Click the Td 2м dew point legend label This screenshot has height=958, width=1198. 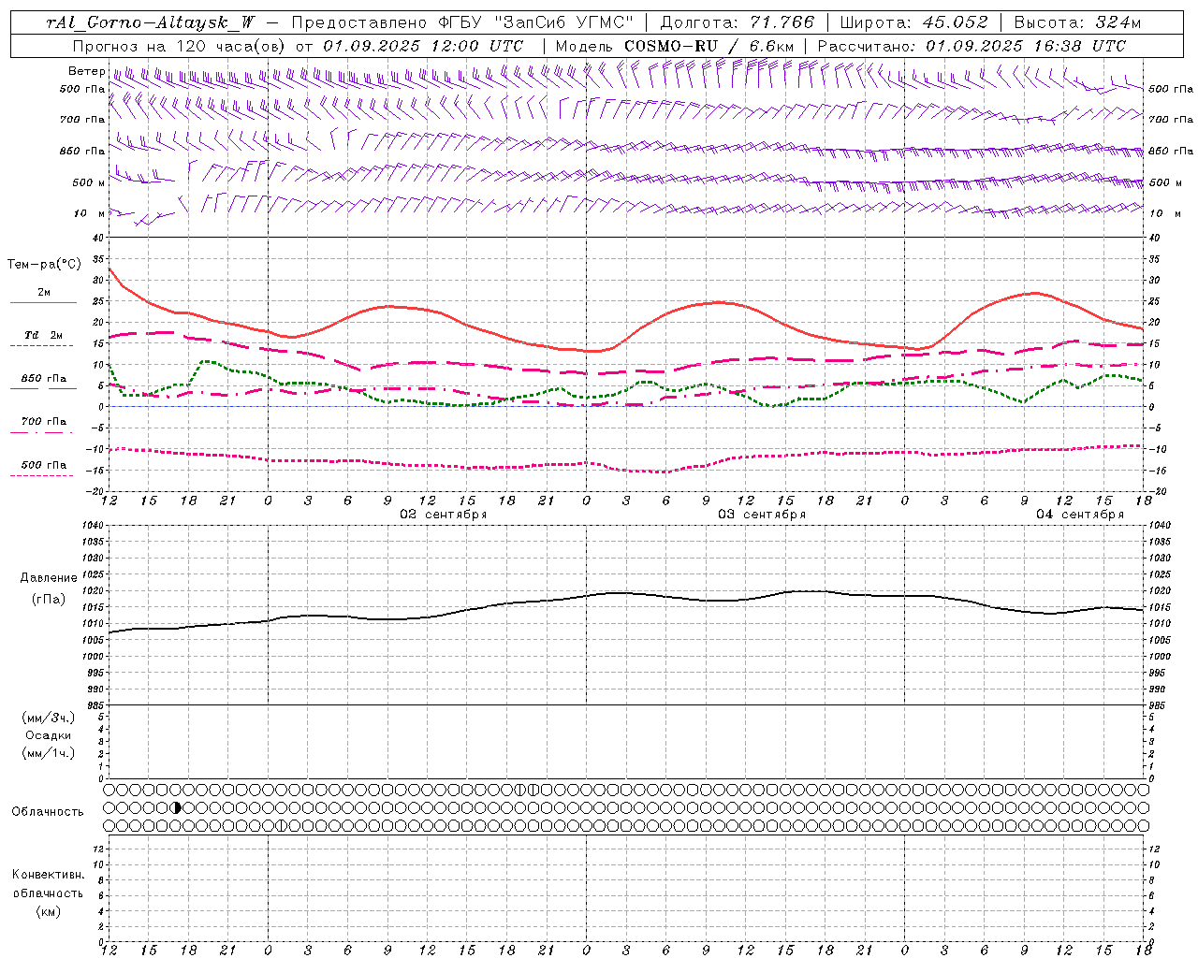click(x=43, y=335)
